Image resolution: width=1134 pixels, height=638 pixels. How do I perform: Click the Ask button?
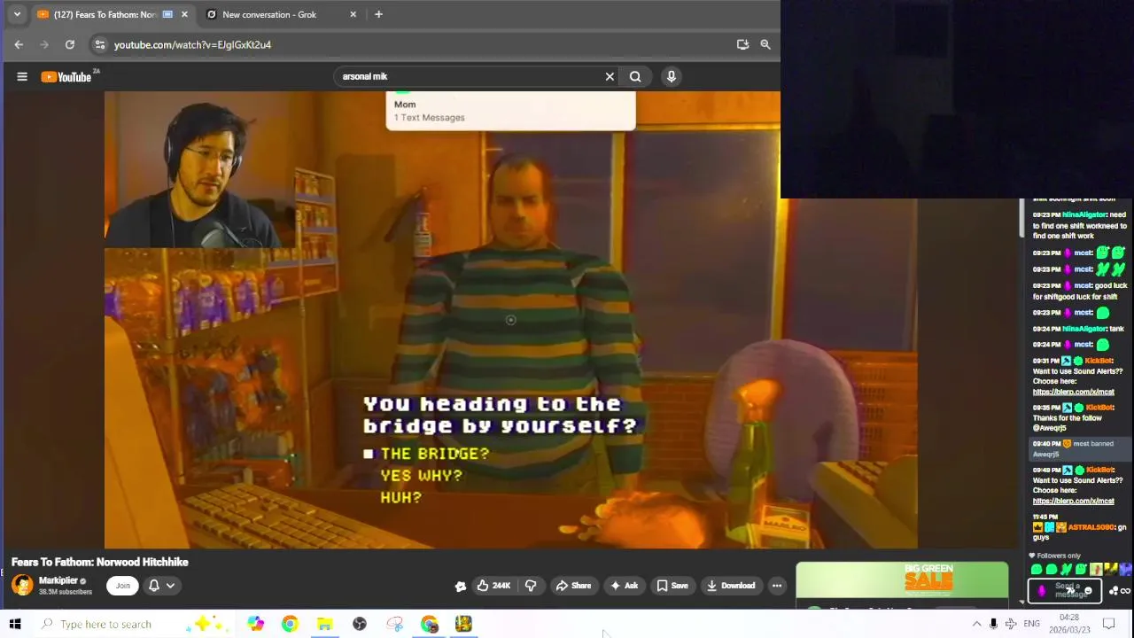click(624, 586)
